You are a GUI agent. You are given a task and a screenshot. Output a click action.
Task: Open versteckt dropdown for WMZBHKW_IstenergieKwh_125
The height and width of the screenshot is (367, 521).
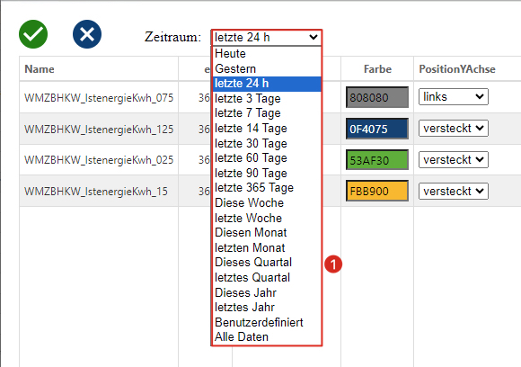tap(454, 128)
